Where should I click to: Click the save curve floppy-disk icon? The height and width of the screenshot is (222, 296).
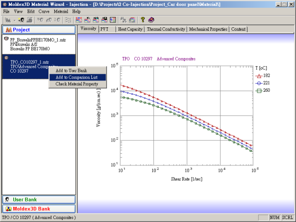(104, 20)
